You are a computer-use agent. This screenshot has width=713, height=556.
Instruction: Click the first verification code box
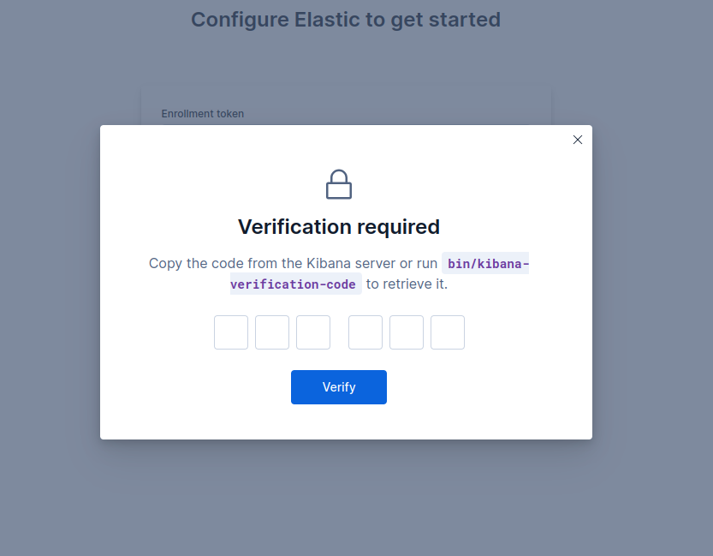tap(230, 332)
